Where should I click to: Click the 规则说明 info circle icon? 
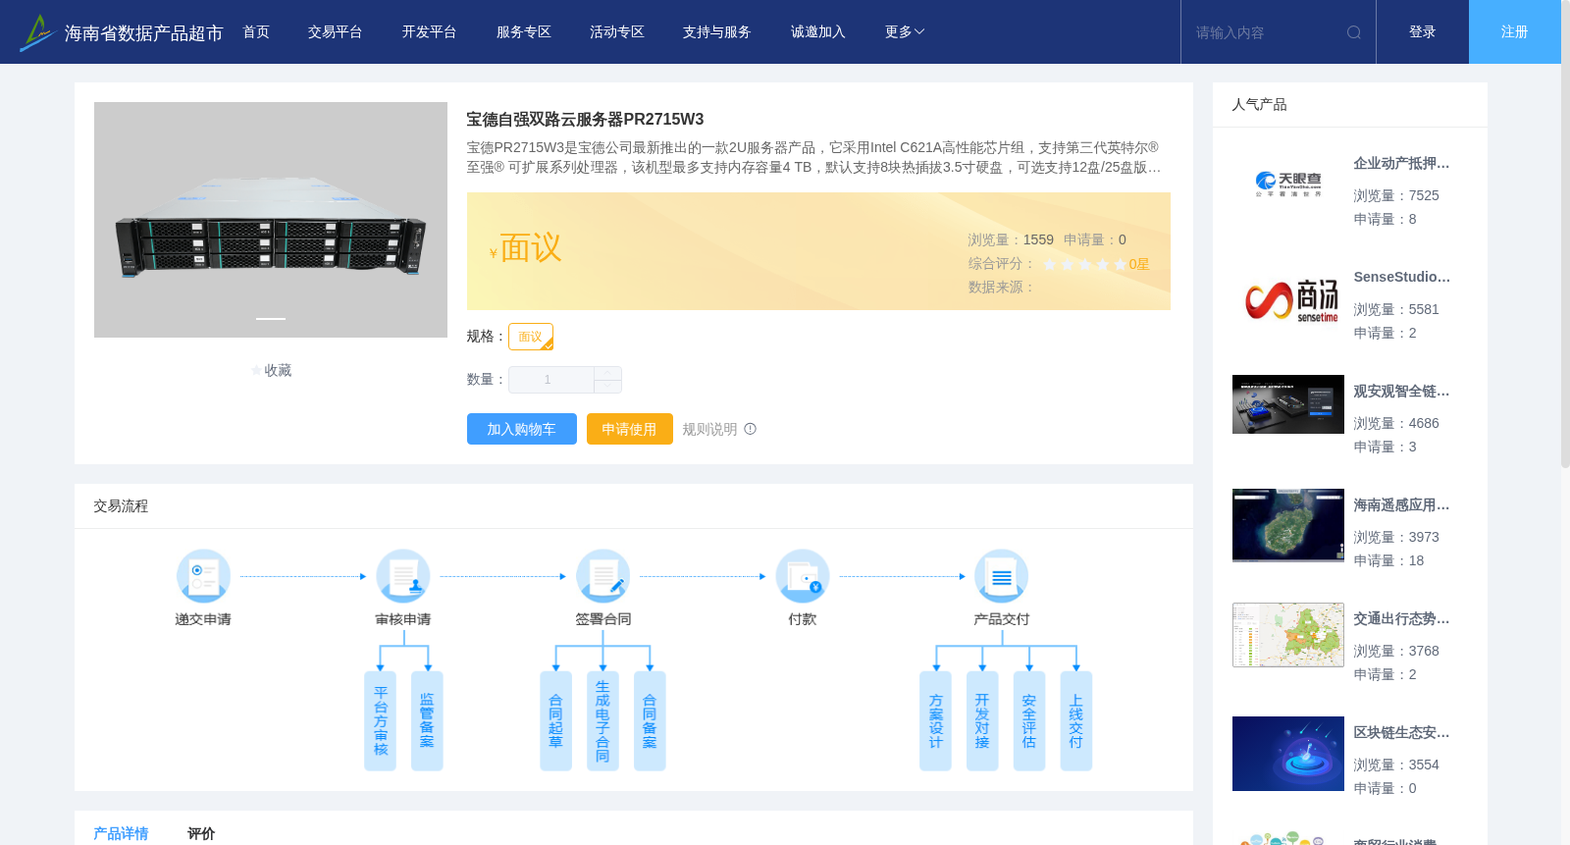coord(751,429)
